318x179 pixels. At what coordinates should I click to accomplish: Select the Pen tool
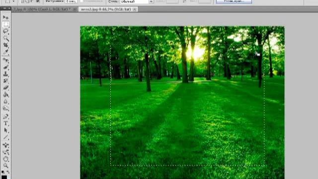(5, 116)
